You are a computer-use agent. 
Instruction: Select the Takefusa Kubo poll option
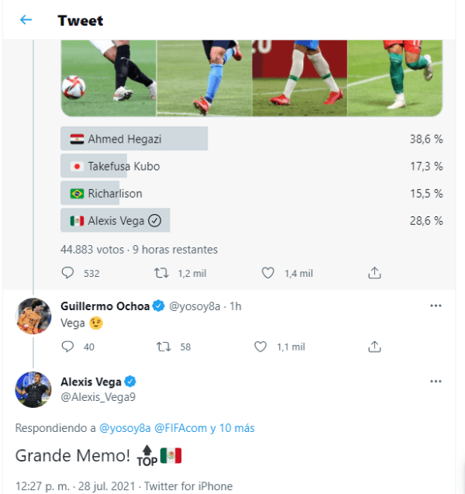pos(124,166)
